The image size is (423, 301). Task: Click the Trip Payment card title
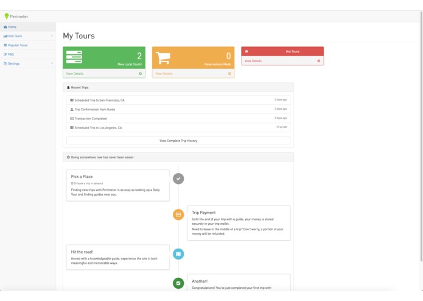pos(204,213)
